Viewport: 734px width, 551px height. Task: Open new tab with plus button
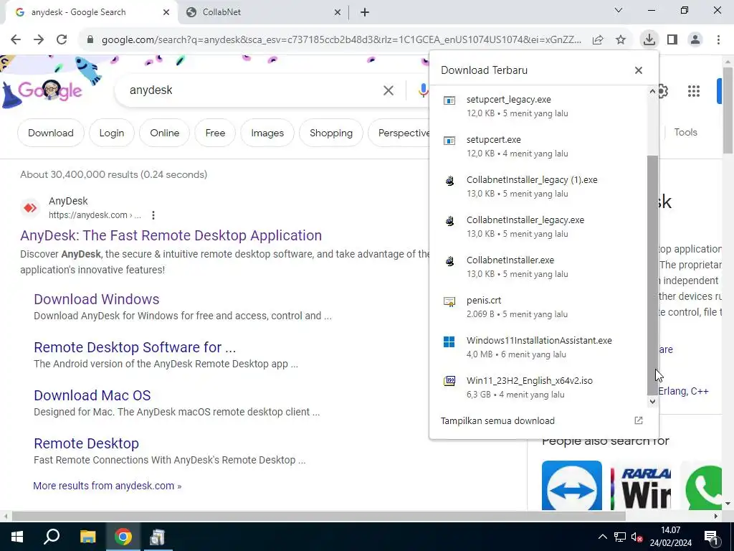point(365,12)
